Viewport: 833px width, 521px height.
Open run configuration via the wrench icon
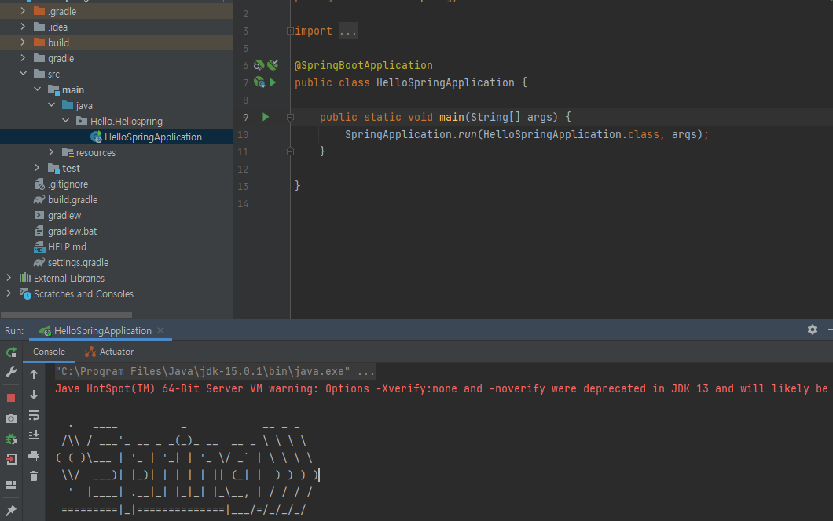[11, 372]
